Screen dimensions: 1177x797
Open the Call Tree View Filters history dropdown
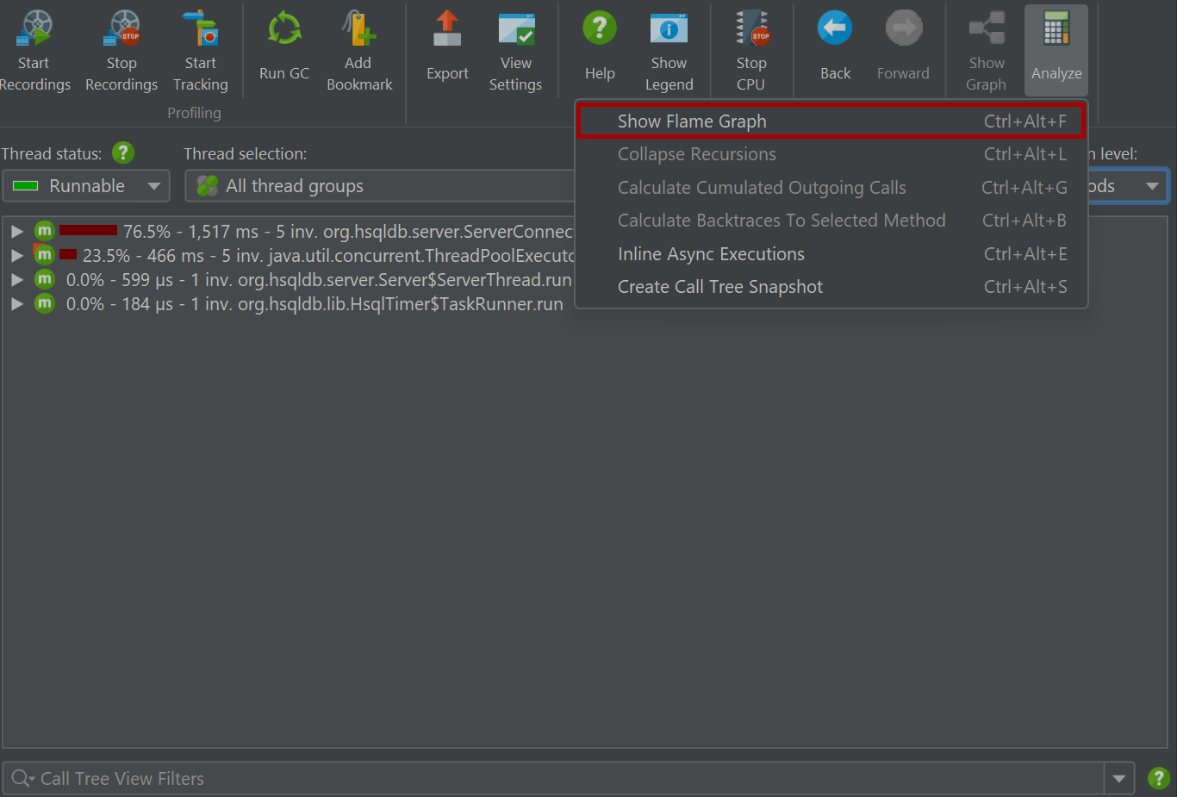(x=1118, y=779)
